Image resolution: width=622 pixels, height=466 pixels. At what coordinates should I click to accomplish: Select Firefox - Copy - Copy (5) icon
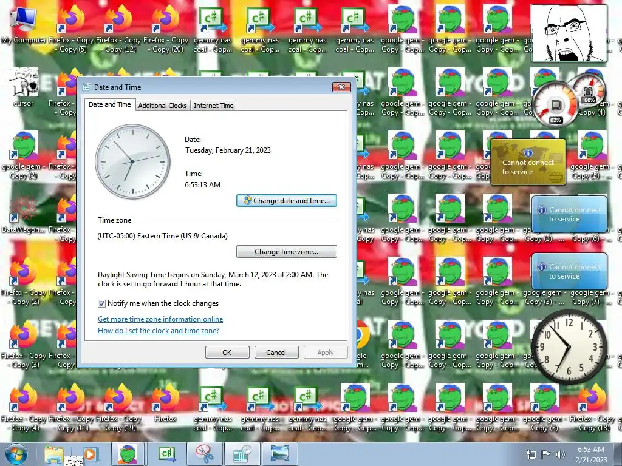tap(71, 29)
